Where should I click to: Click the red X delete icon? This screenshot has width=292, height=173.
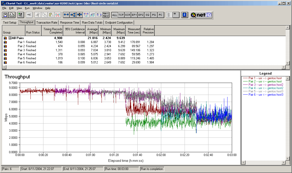(58, 15)
